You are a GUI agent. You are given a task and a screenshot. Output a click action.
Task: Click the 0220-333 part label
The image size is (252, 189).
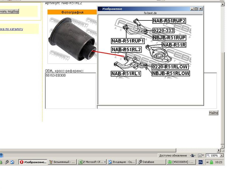[x=164, y=30]
